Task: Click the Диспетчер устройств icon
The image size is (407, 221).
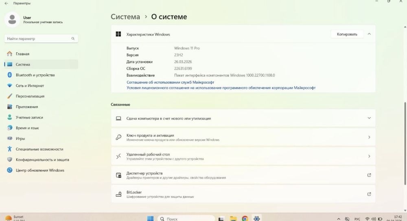Action: [x=118, y=175]
